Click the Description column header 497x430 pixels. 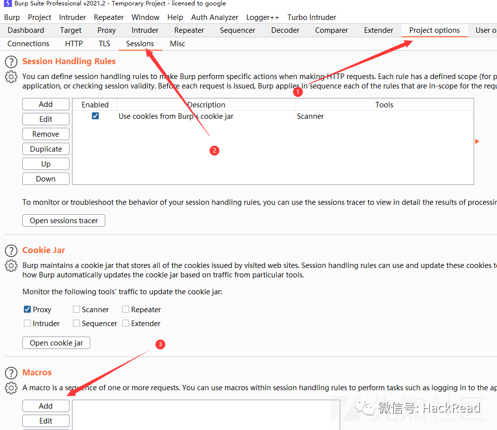(x=206, y=105)
